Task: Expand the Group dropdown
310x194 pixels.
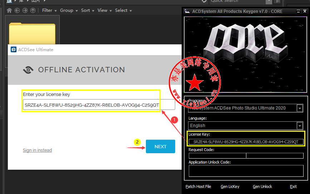Action: 68,10
